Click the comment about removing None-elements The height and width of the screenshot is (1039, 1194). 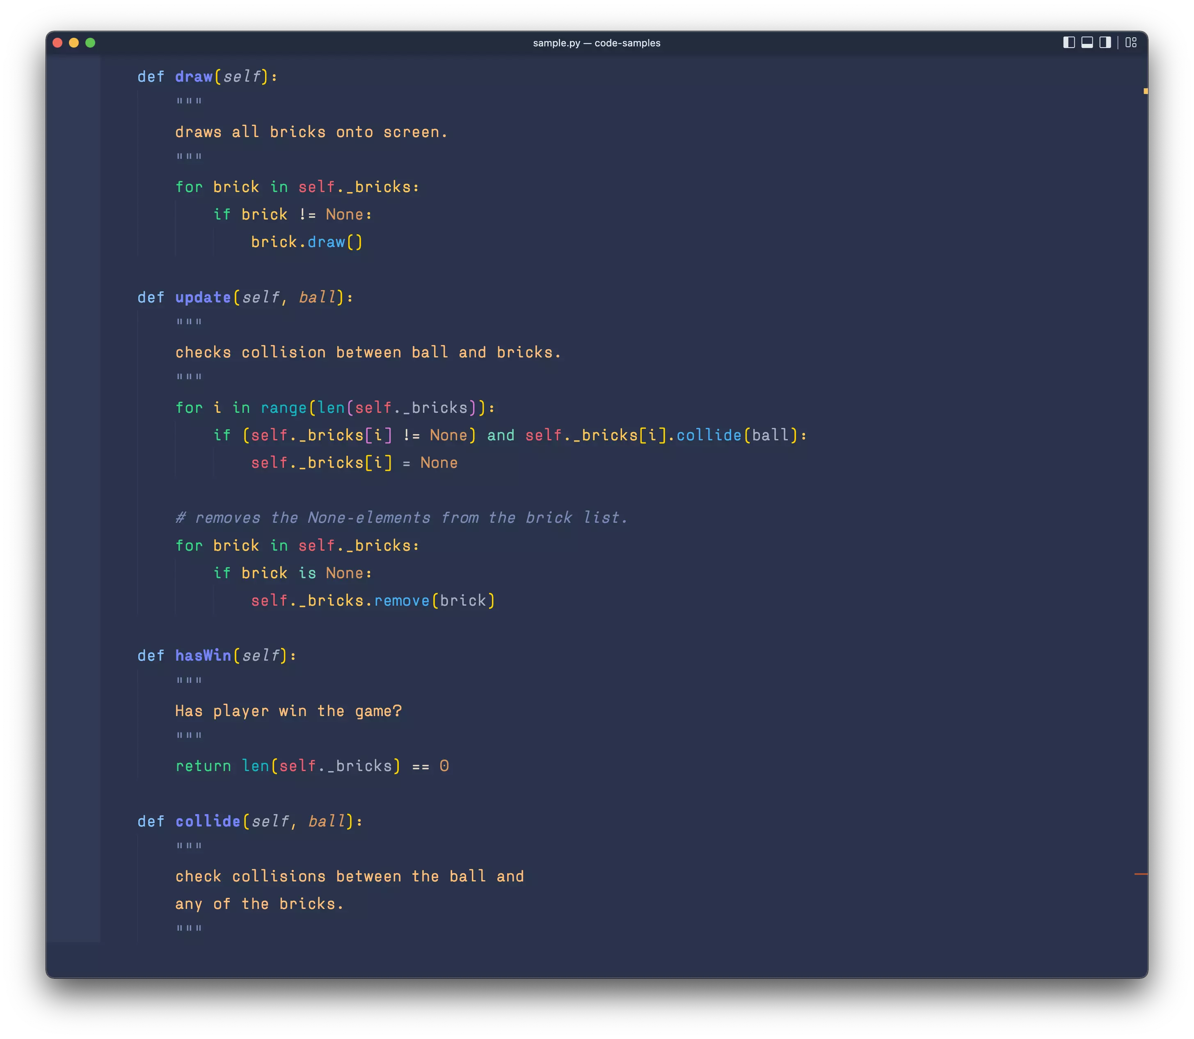[401, 517]
